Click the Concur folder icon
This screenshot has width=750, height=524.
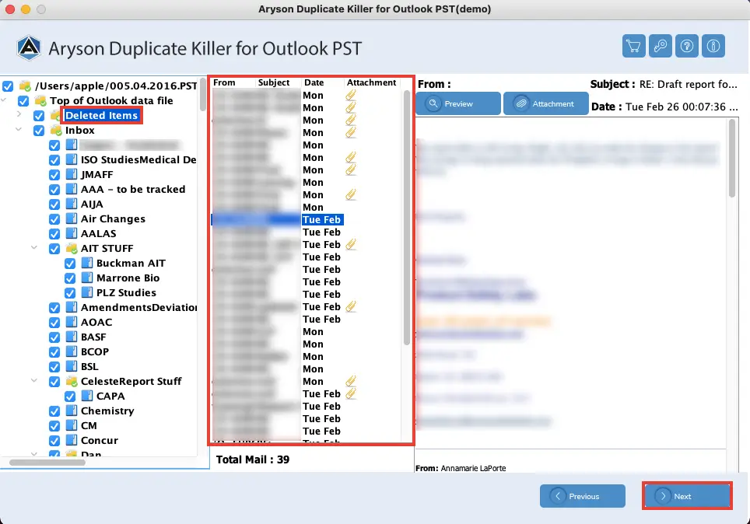(72, 440)
